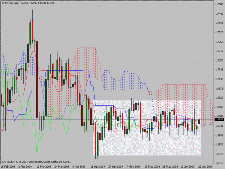Select the 1.7440 price axis label

(219, 14)
